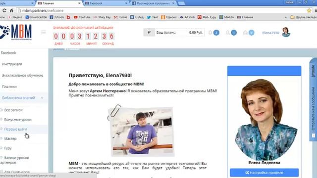Bookmark this page with the star icon
The image size is (317, 178).
[309, 10]
